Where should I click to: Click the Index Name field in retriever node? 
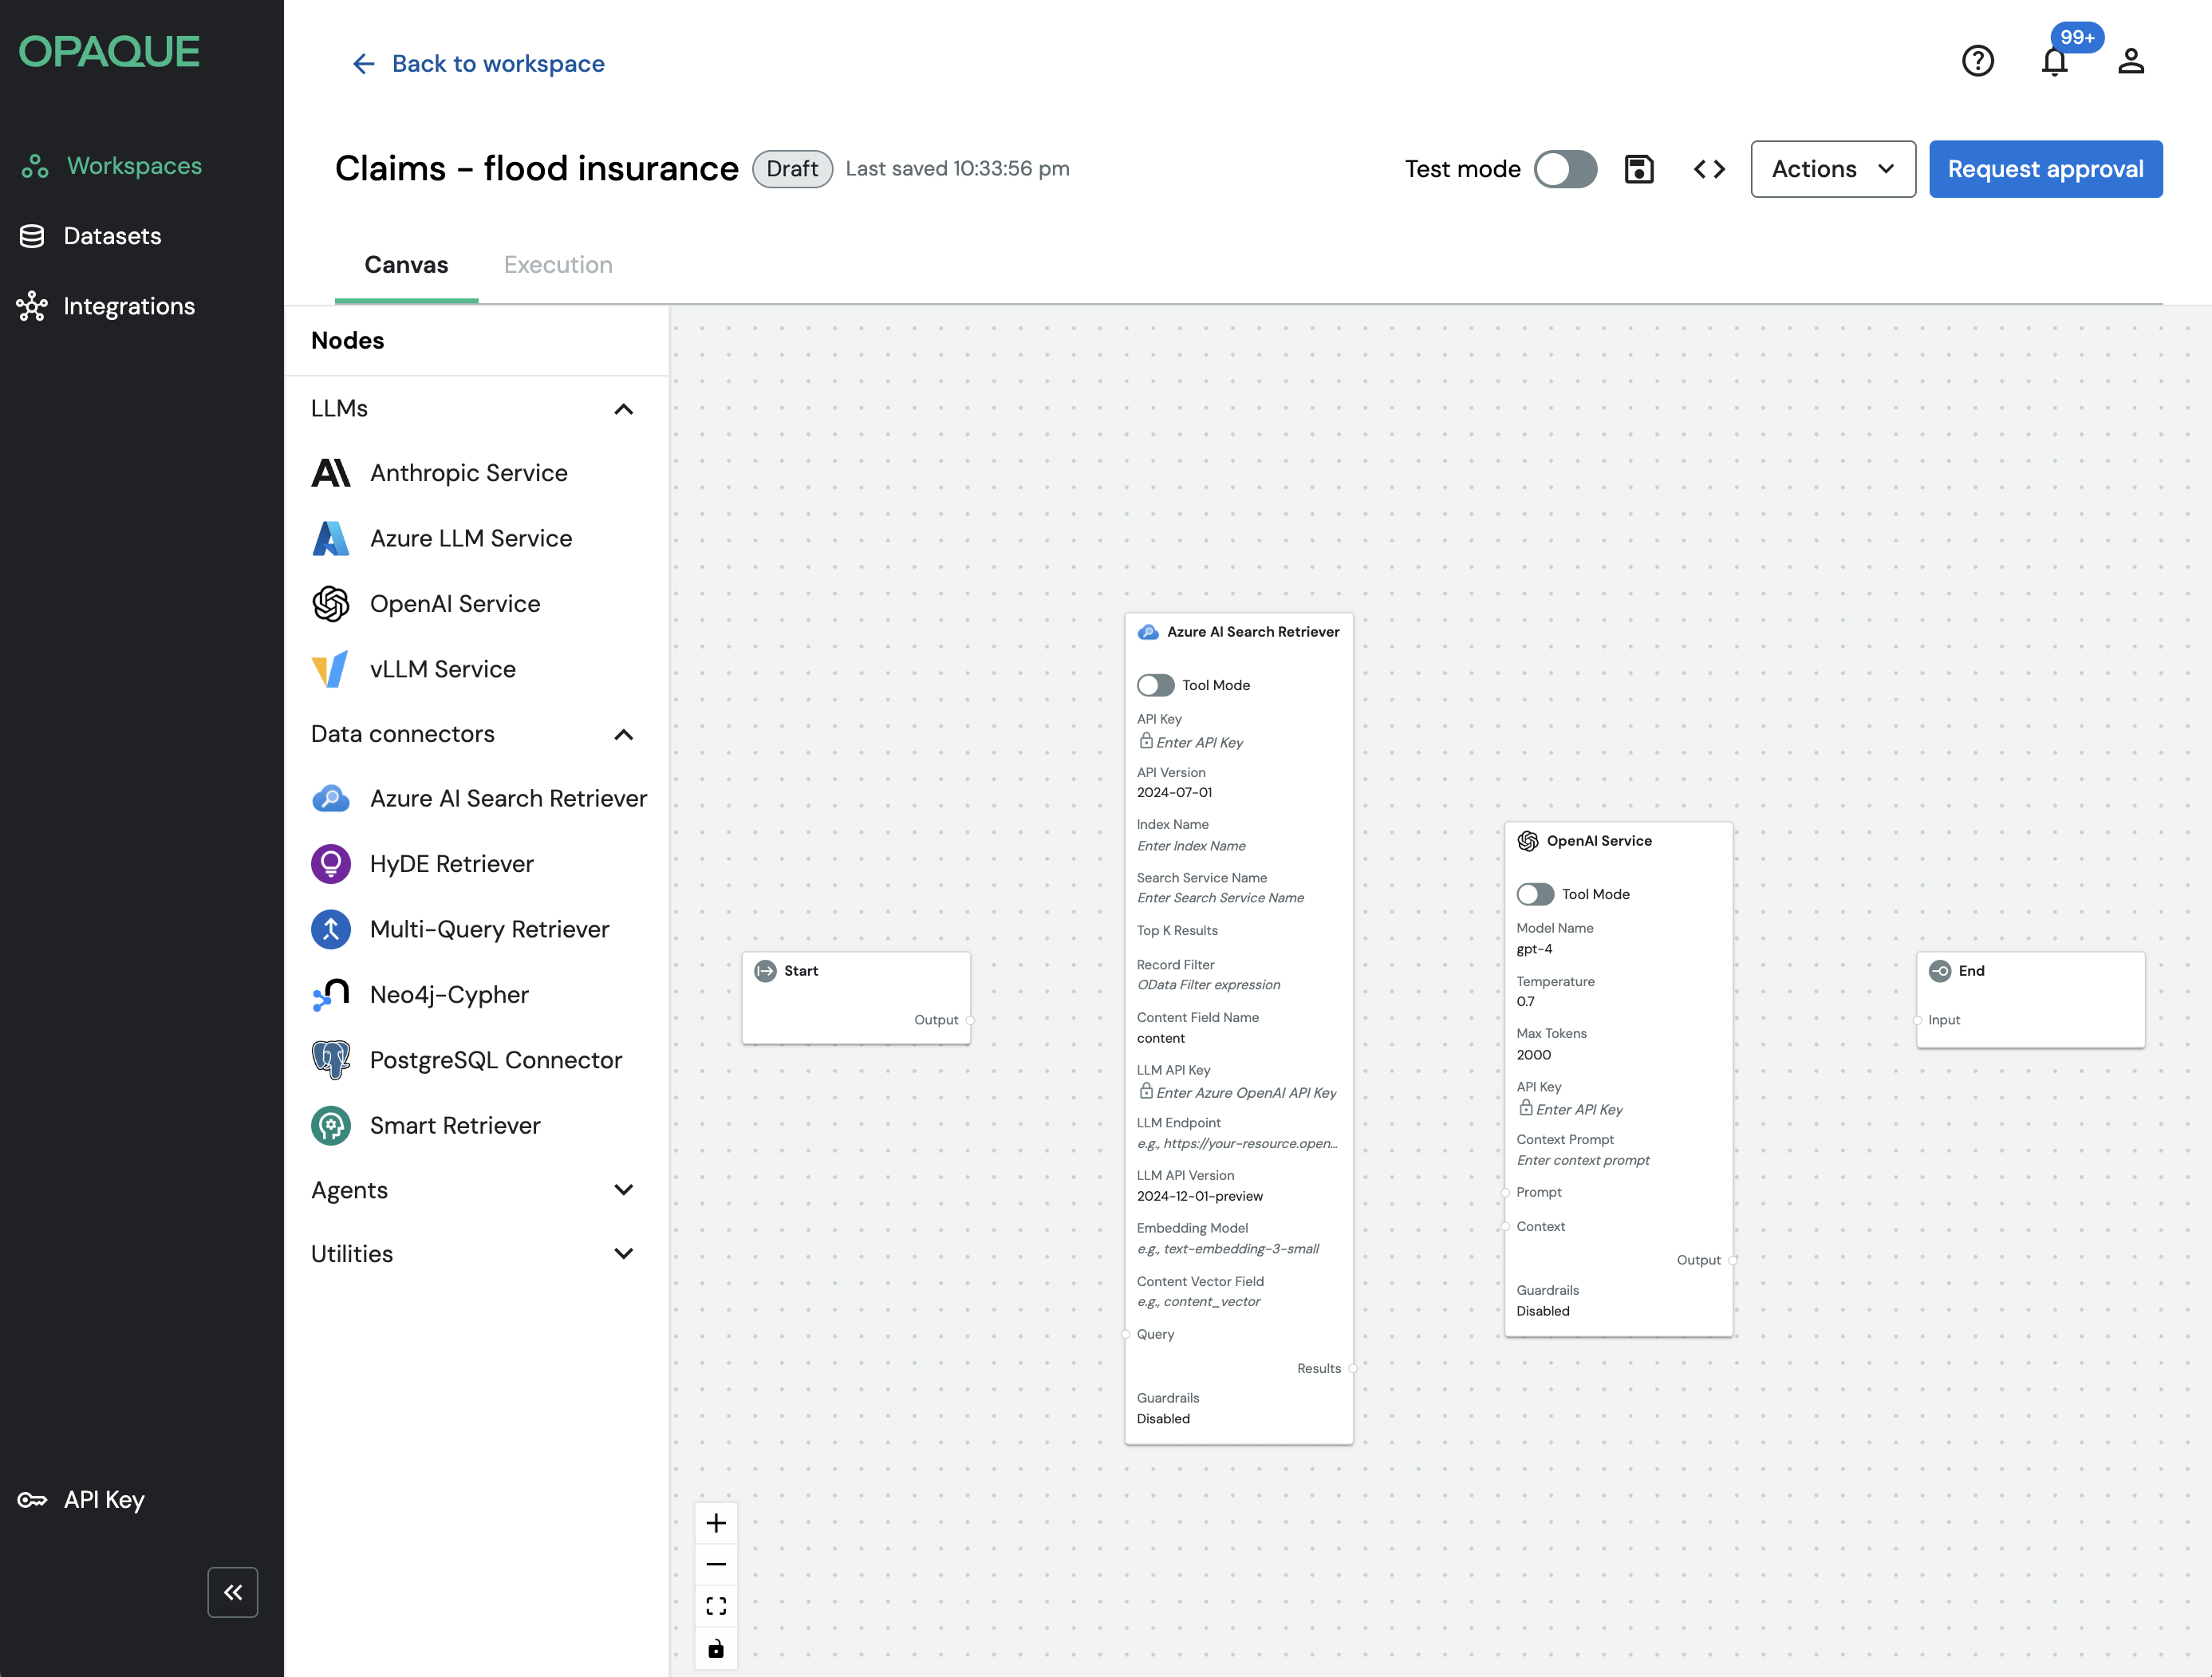click(1191, 846)
